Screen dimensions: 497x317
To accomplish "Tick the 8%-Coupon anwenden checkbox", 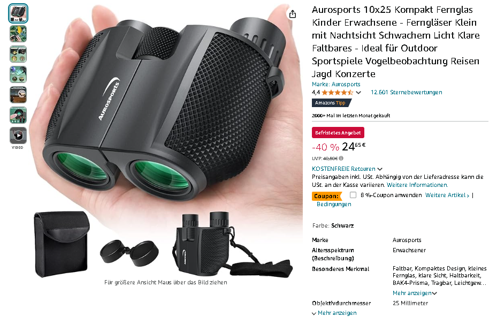I will [353, 195].
